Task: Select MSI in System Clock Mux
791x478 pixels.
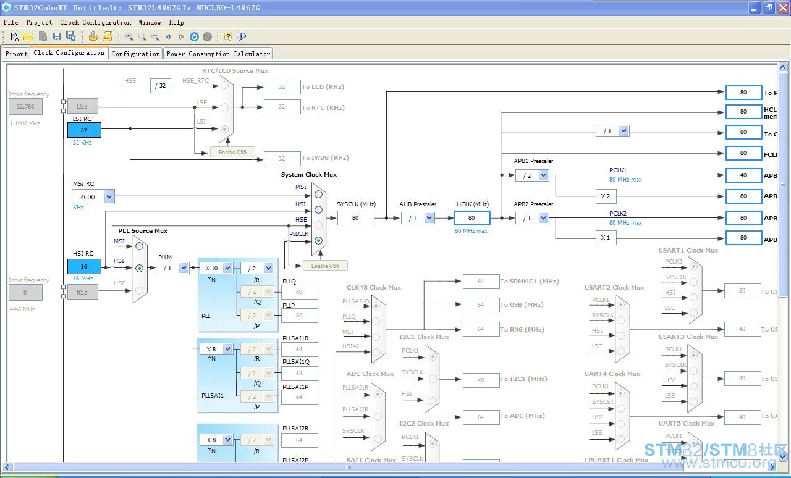Action: coord(318,194)
